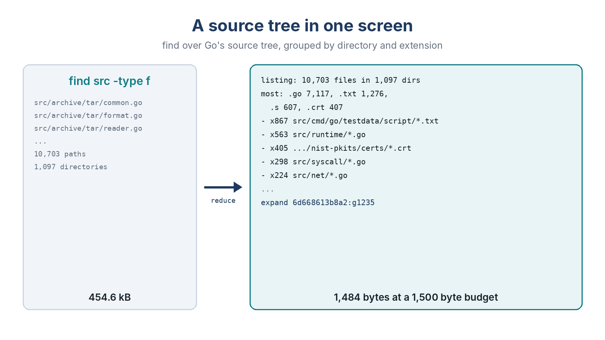Screen dimensions: 605x340
Task: Click the subtitle beginning 'find over Go's source tree'
Action: [x=302, y=45]
